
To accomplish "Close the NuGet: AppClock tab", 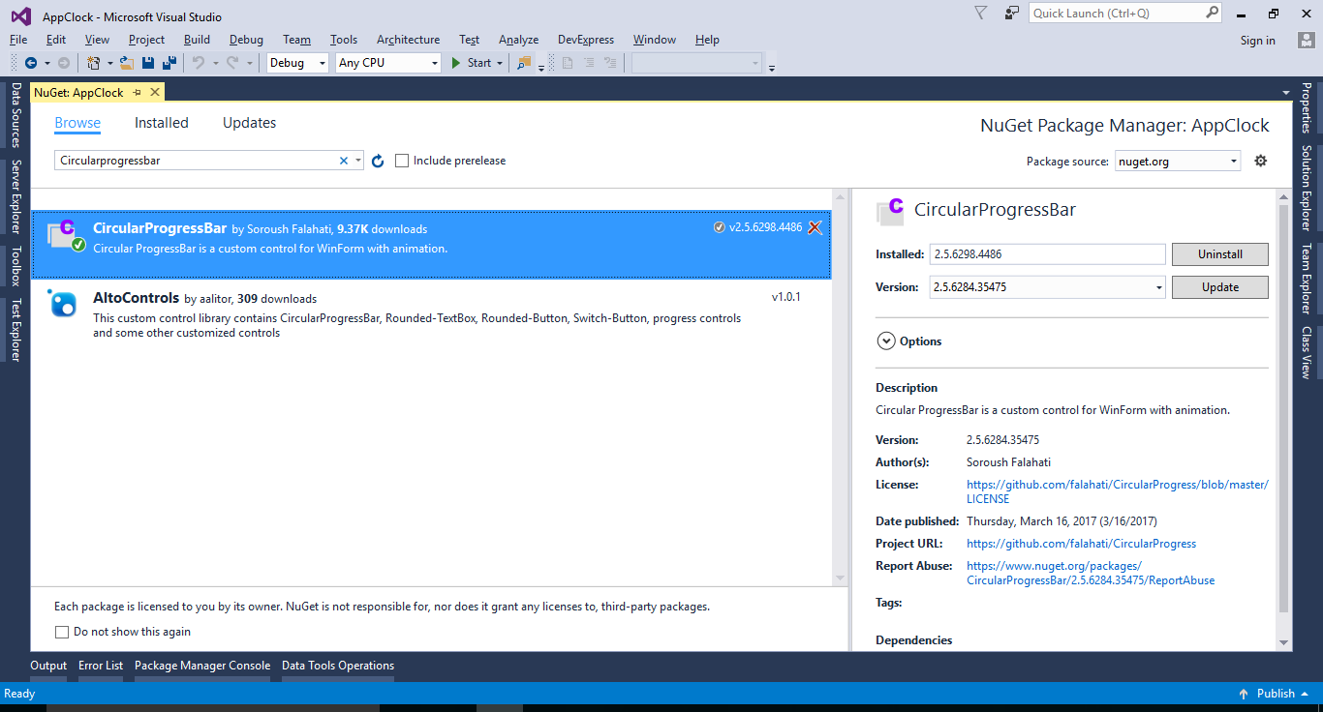I will (x=154, y=92).
